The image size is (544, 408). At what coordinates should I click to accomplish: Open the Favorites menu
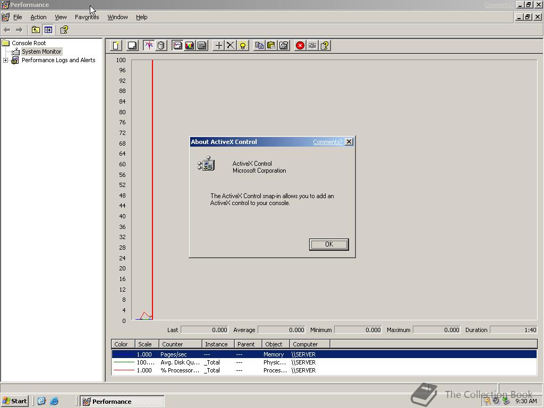click(x=87, y=17)
